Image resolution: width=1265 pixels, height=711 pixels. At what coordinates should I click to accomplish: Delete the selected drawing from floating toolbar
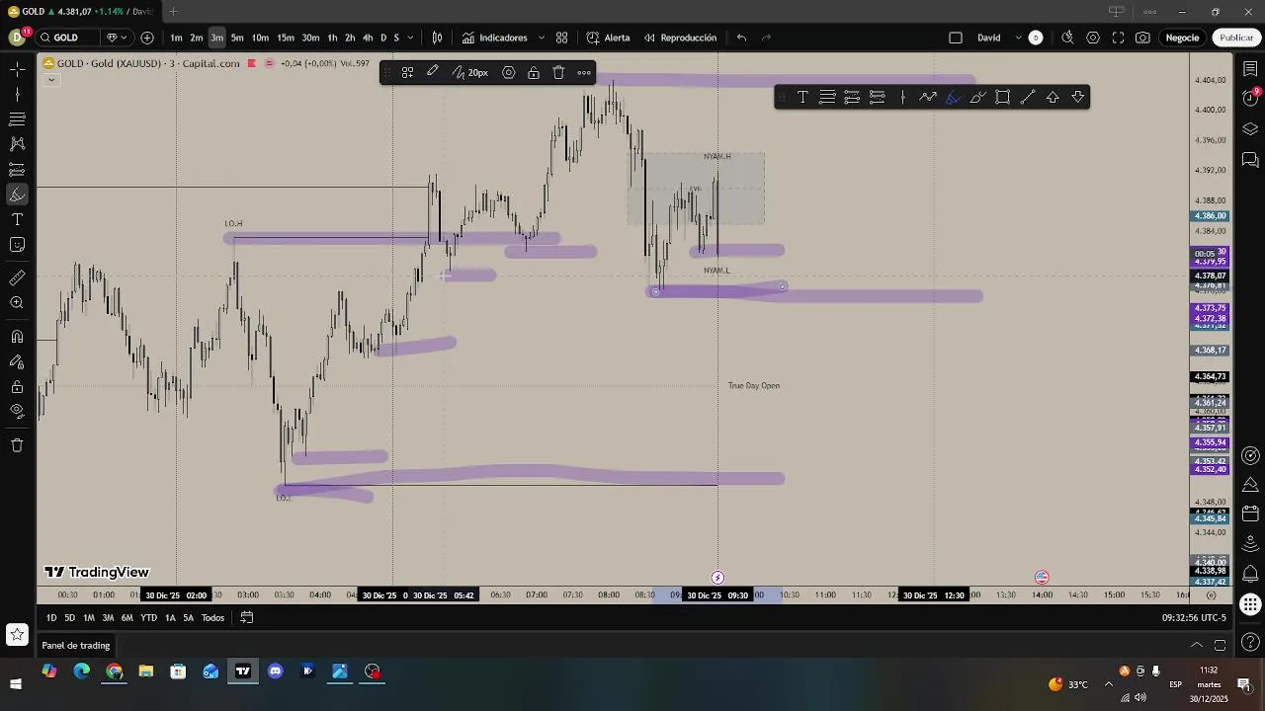click(558, 73)
